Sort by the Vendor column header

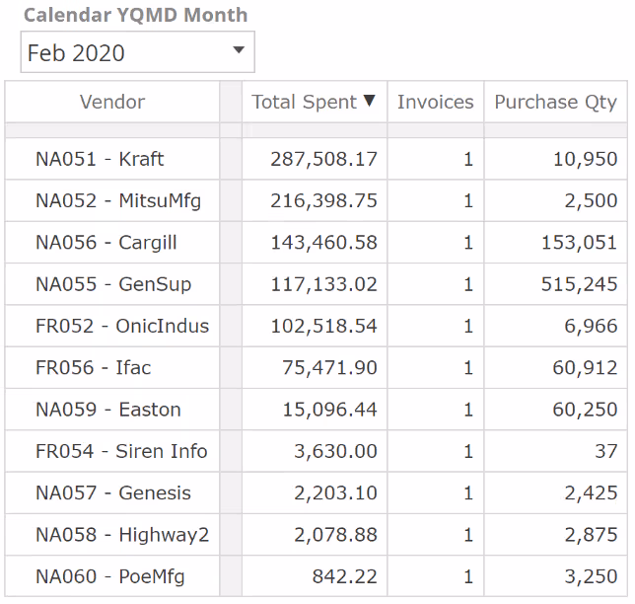[x=112, y=102]
